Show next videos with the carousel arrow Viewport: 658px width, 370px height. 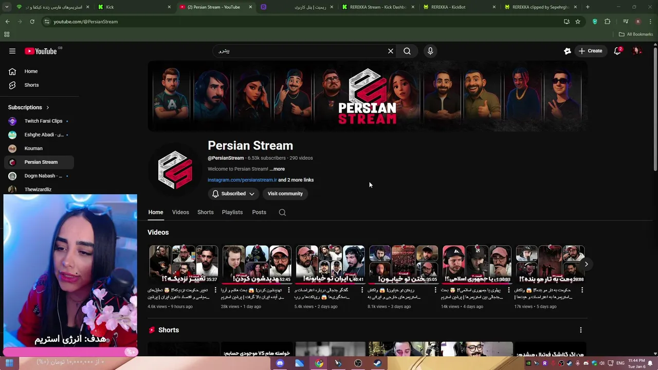[586, 264]
